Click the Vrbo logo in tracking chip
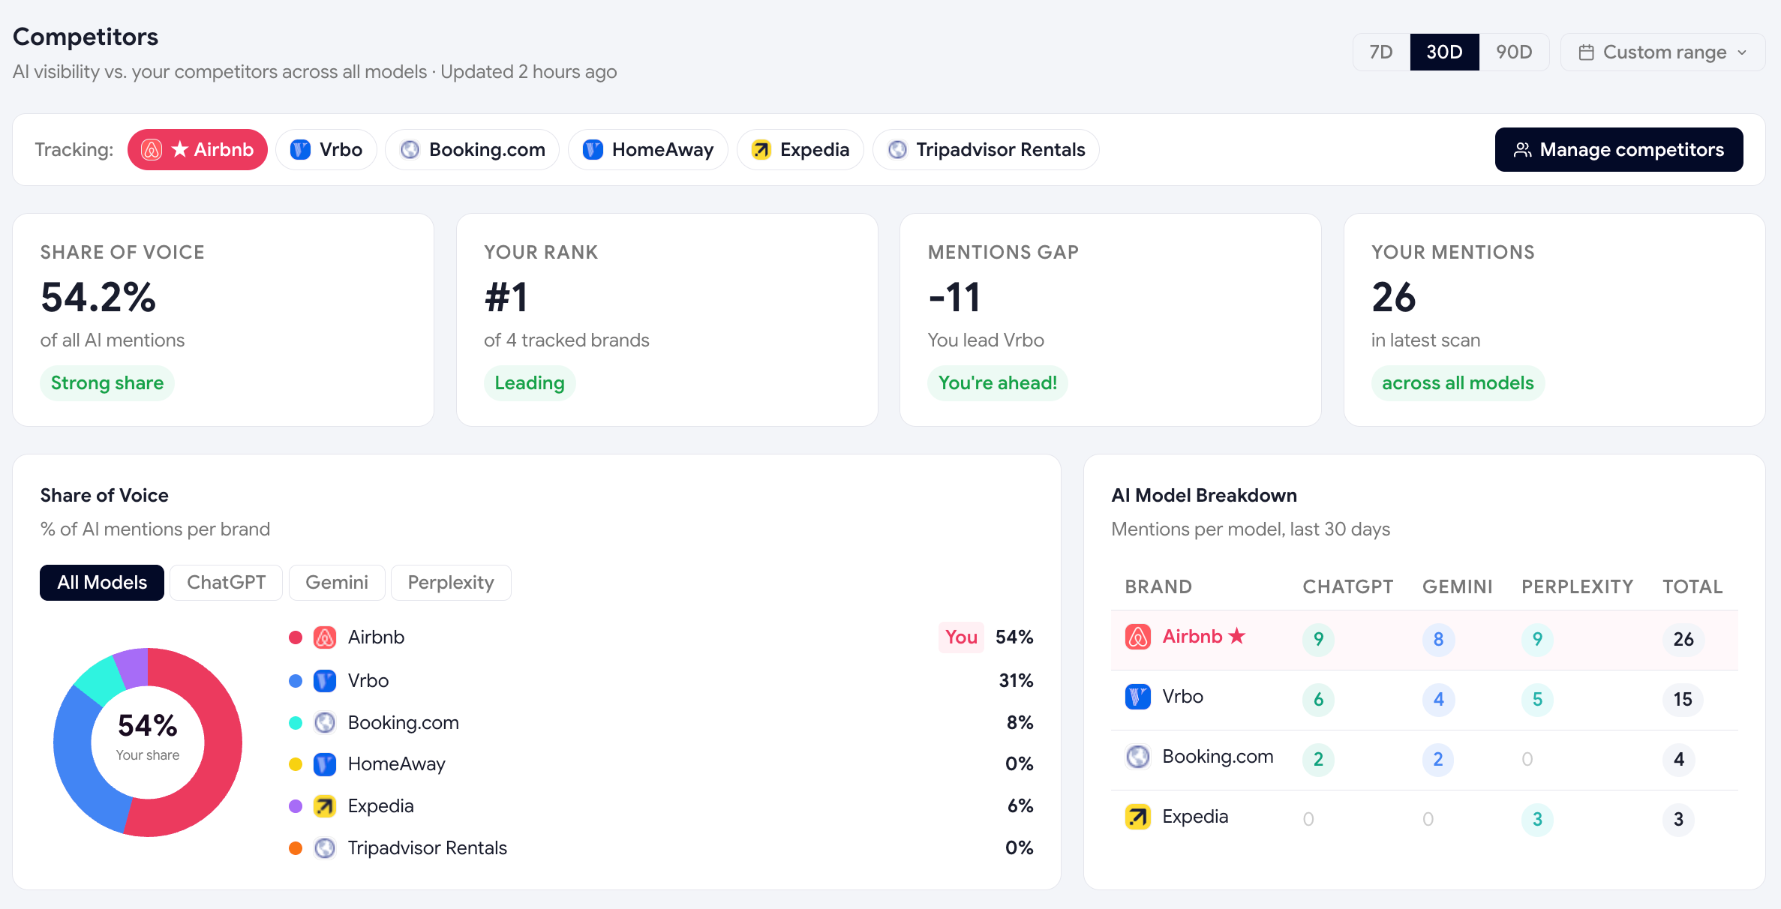This screenshot has height=909, width=1781. click(300, 150)
